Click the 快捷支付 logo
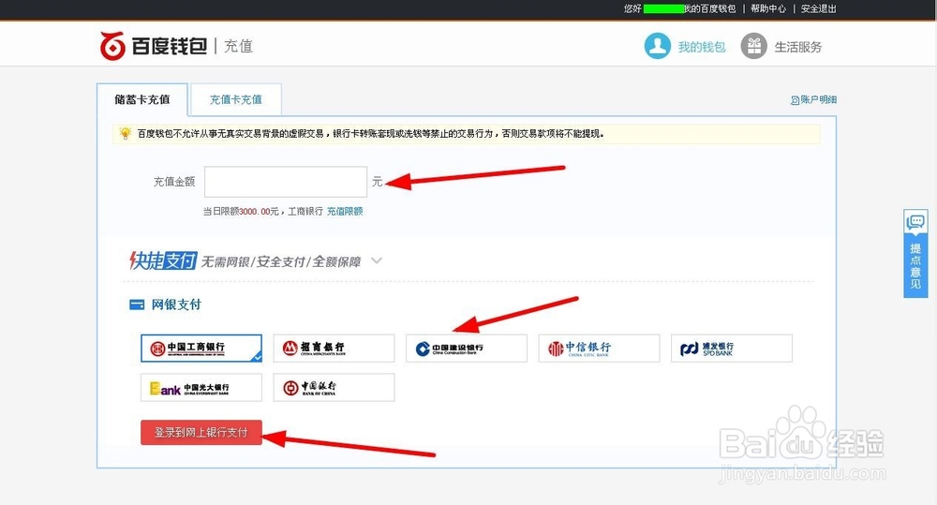The height and width of the screenshot is (505, 937). 163,260
